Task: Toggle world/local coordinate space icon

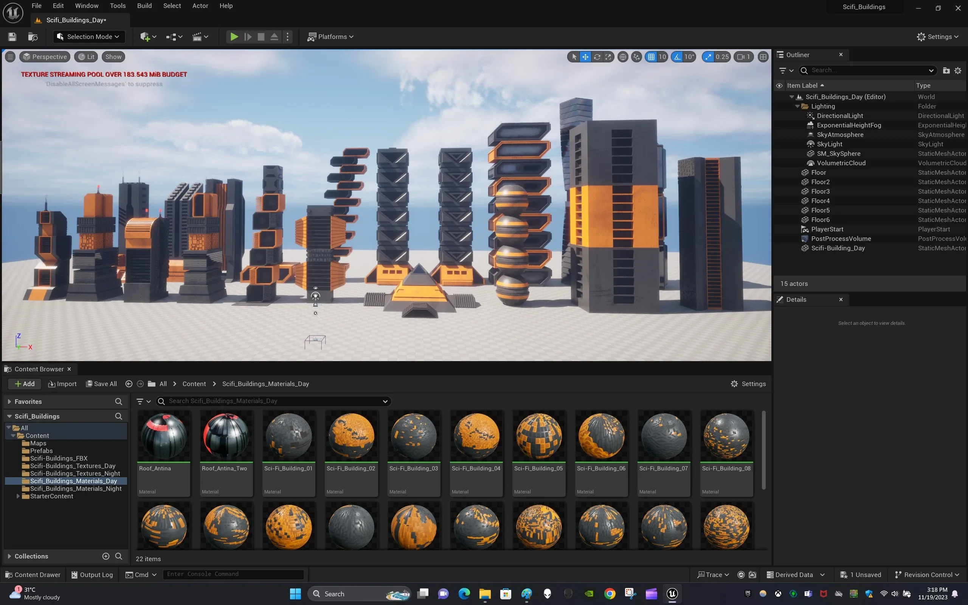Action: tap(623, 57)
